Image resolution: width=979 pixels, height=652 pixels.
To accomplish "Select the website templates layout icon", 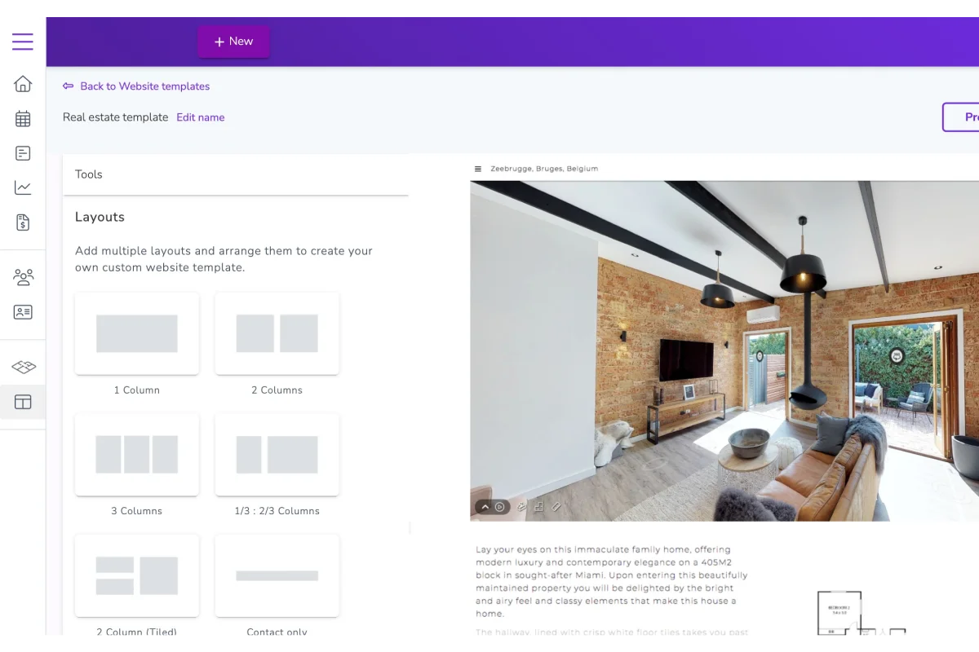I will (23, 402).
